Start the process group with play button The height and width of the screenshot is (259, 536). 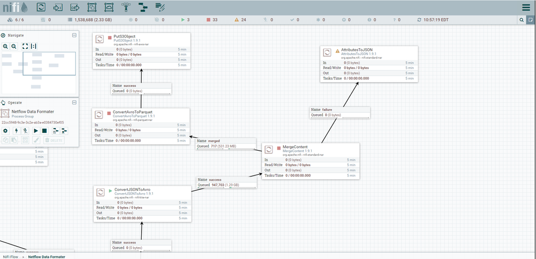(x=36, y=130)
